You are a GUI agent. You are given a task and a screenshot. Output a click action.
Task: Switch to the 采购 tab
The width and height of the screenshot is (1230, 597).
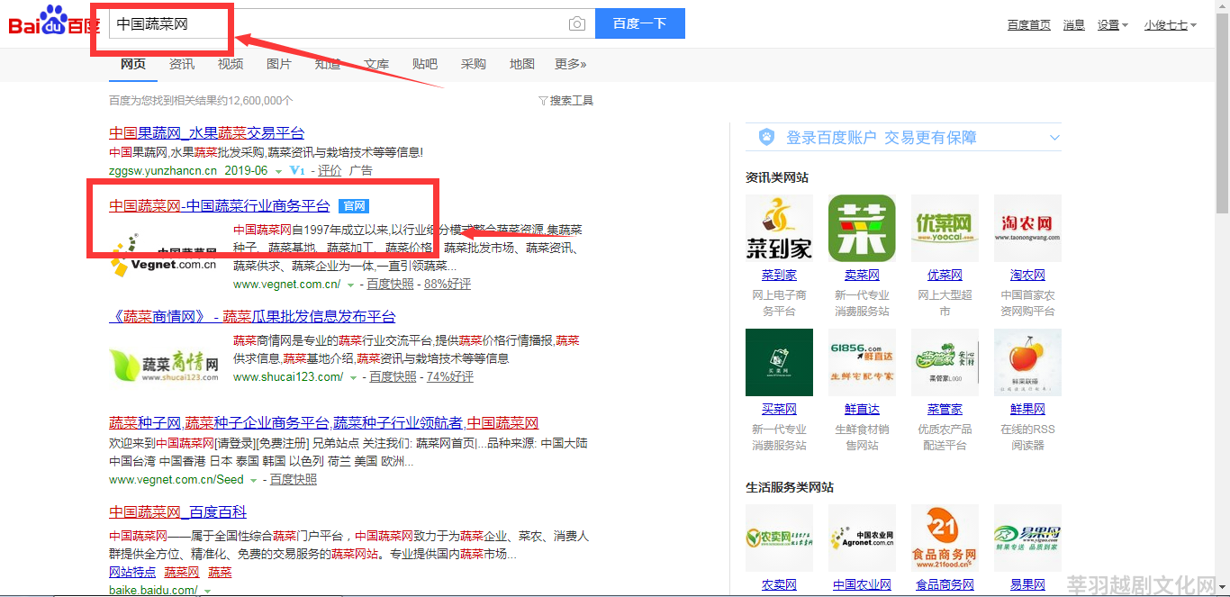click(474, 64)
